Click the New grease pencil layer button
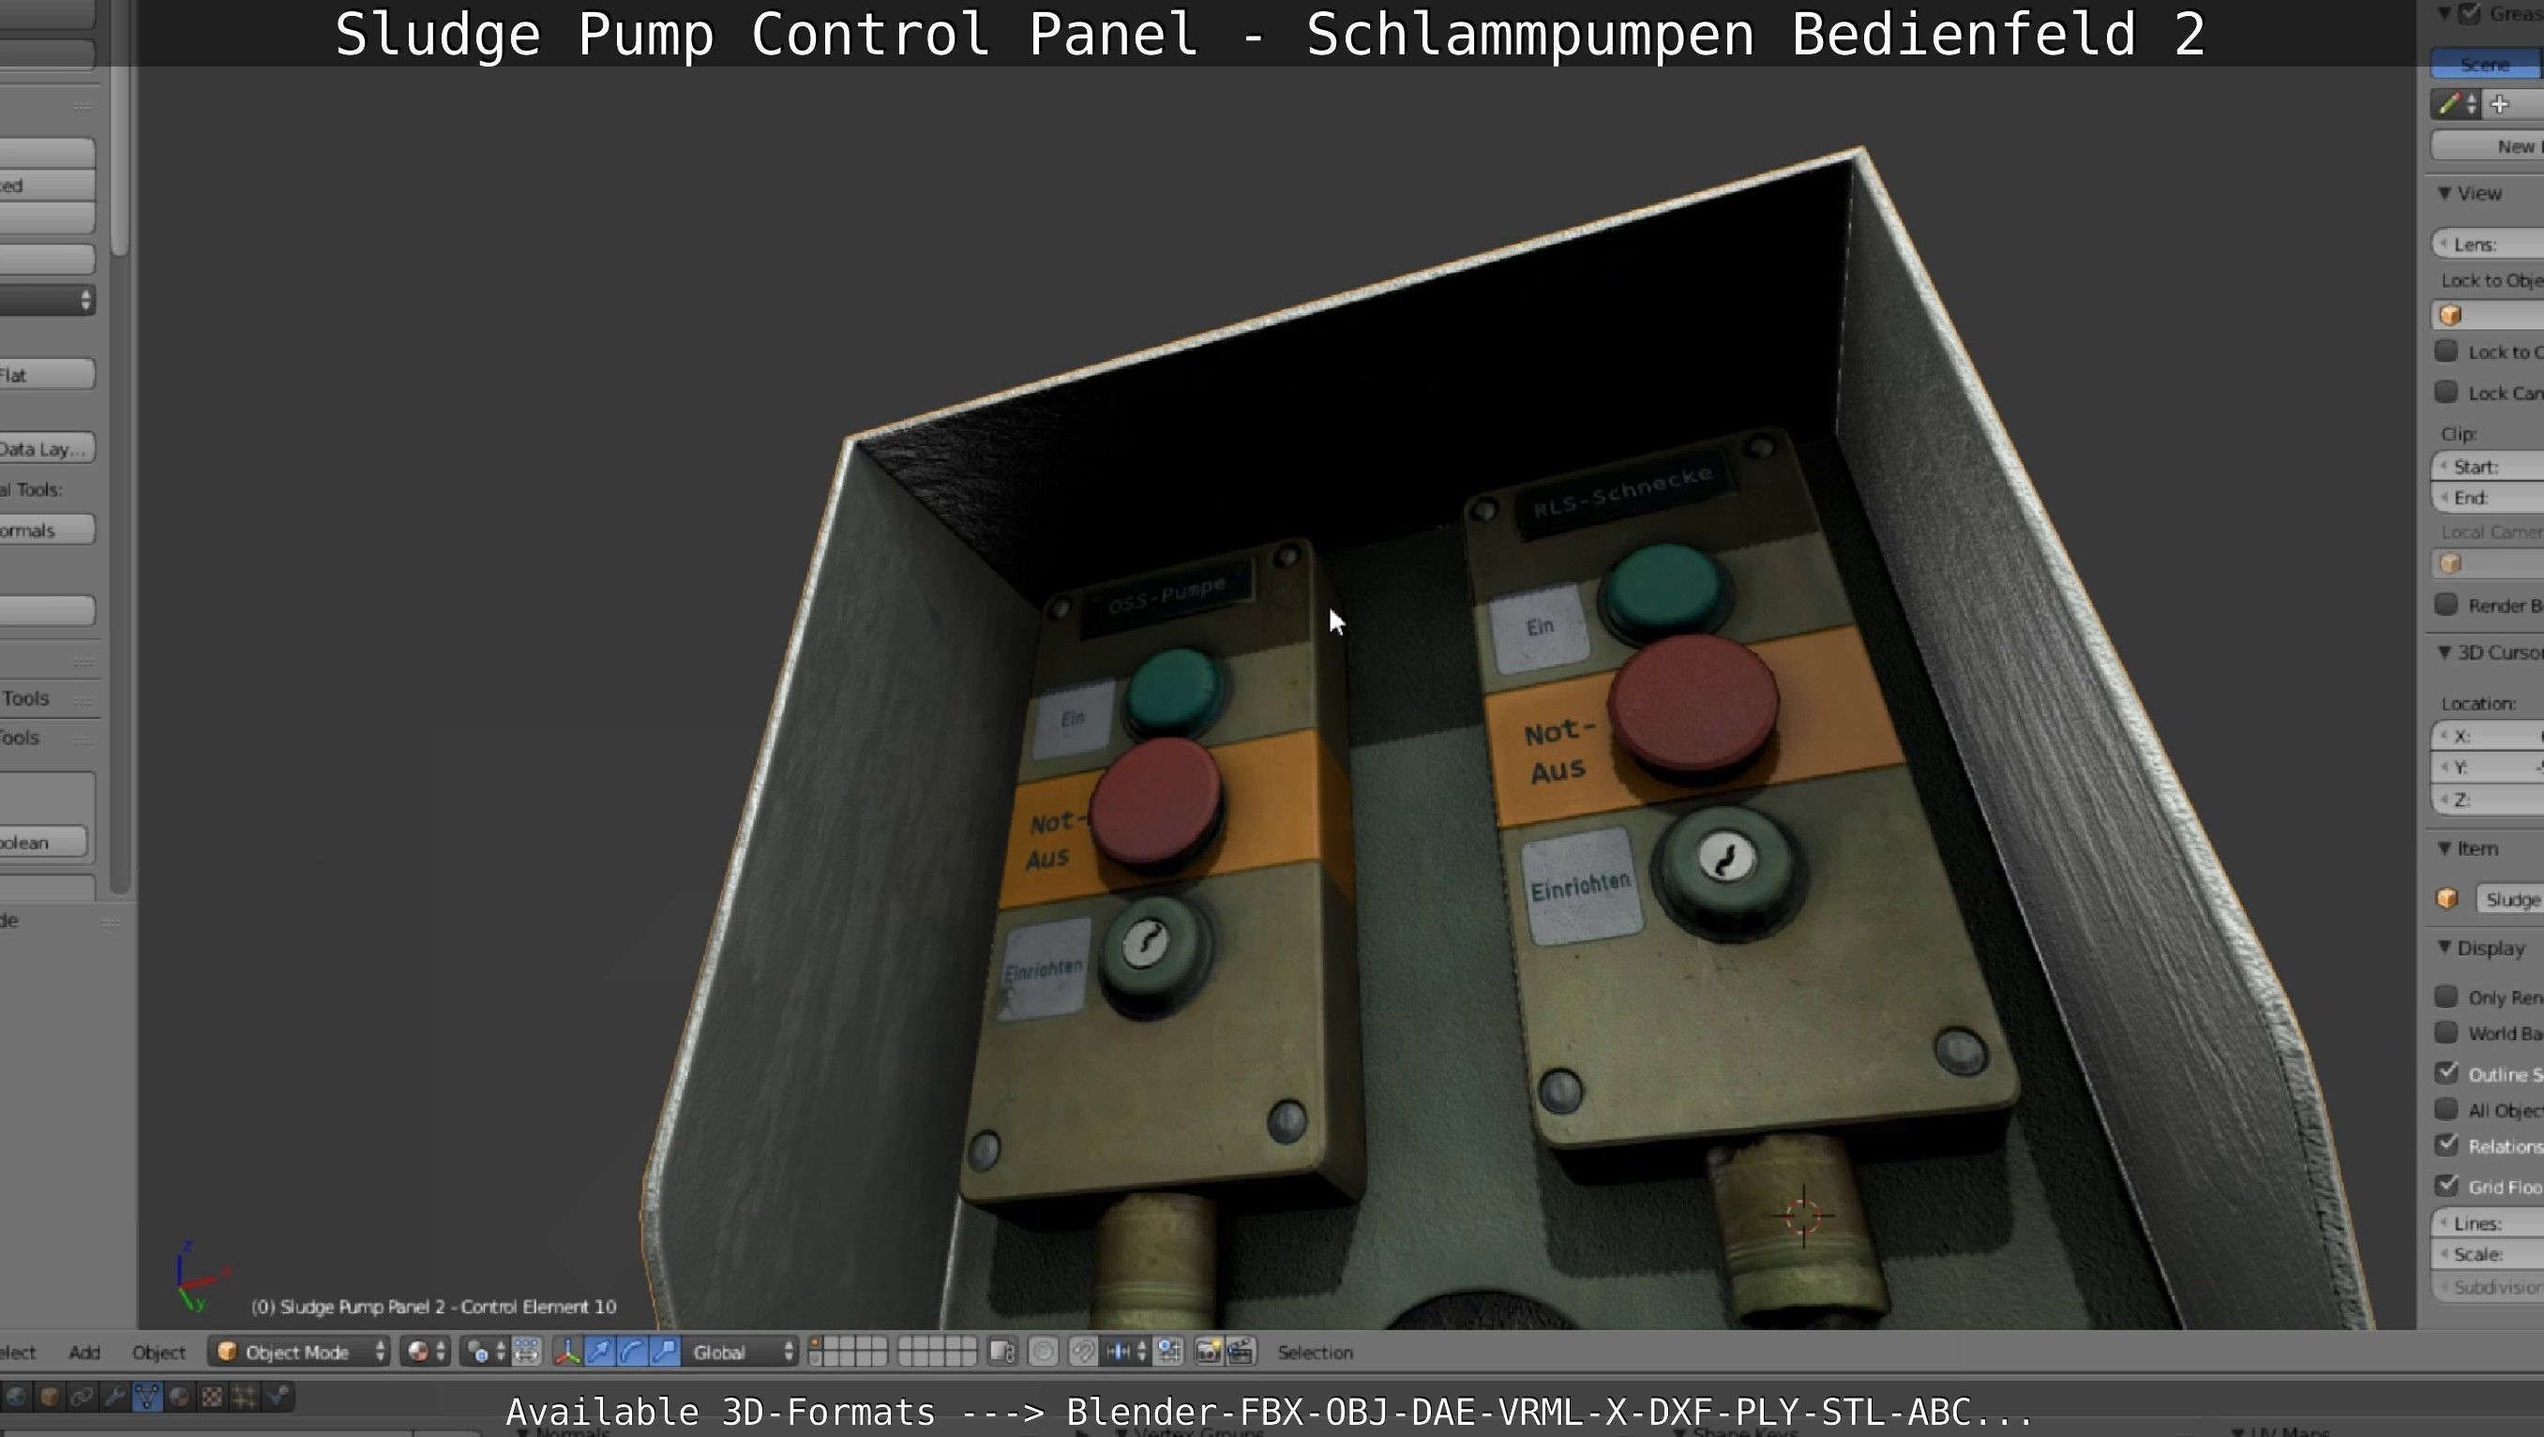2544x1437 pixels. [x=2487, y=146]
